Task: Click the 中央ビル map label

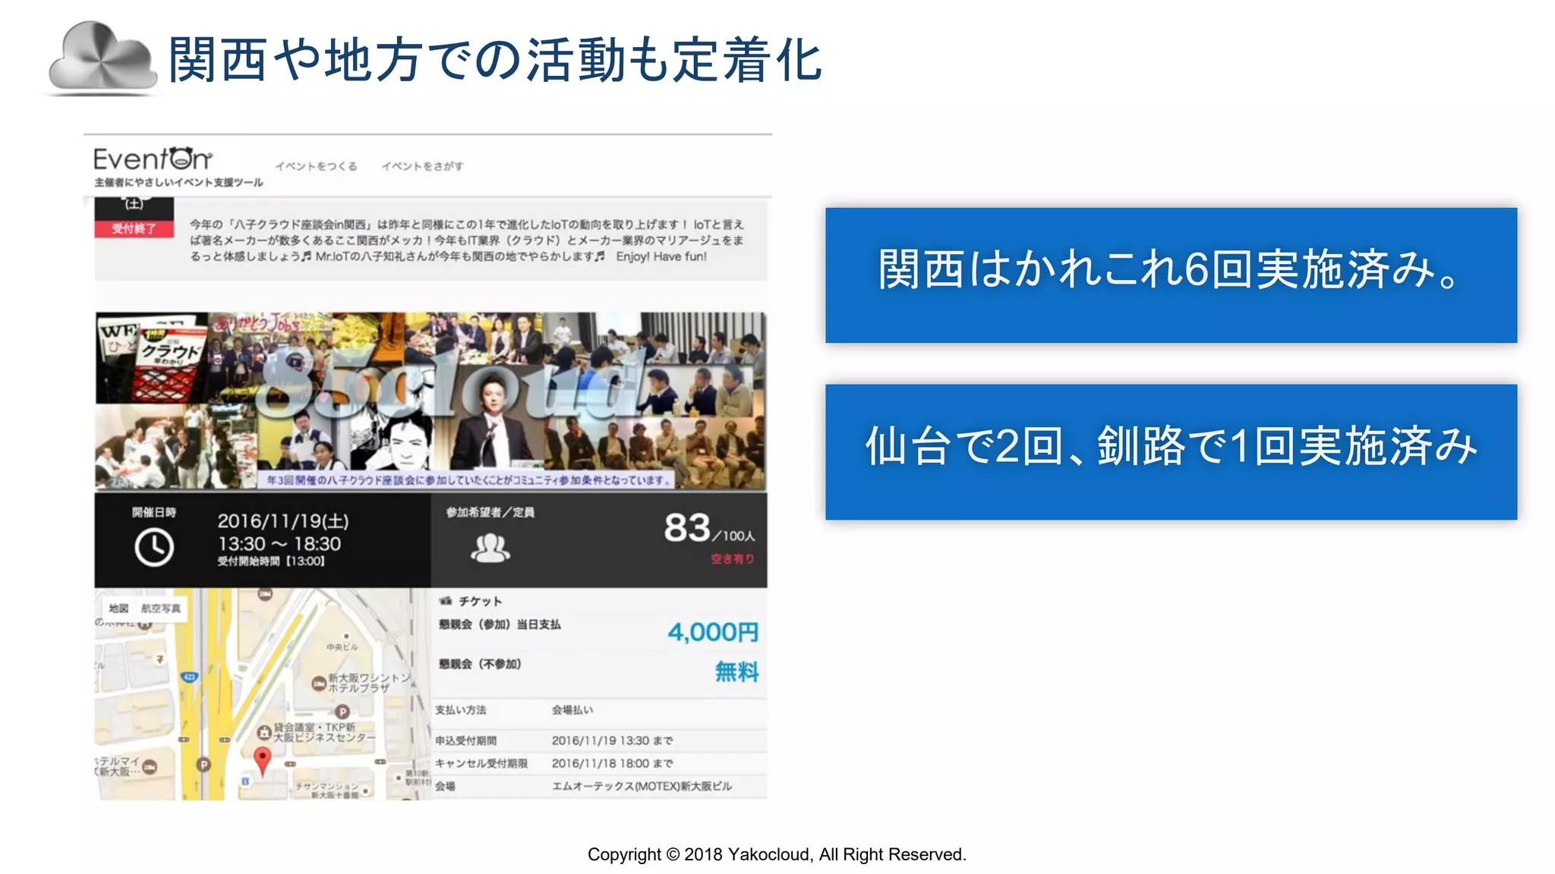Action: 342,647
